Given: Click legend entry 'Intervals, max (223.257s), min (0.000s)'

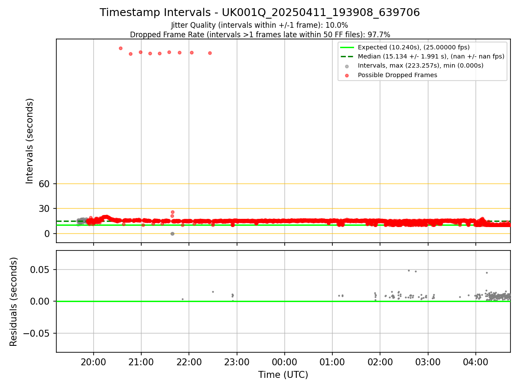Looking at the screenshot, I should click(420, 66).
